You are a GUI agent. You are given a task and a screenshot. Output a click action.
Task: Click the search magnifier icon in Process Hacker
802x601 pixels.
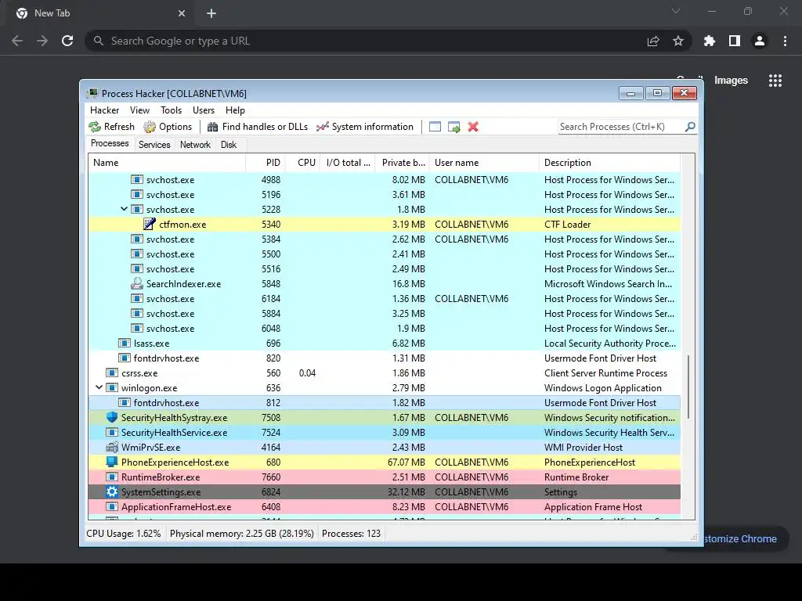tap(690, 126)
